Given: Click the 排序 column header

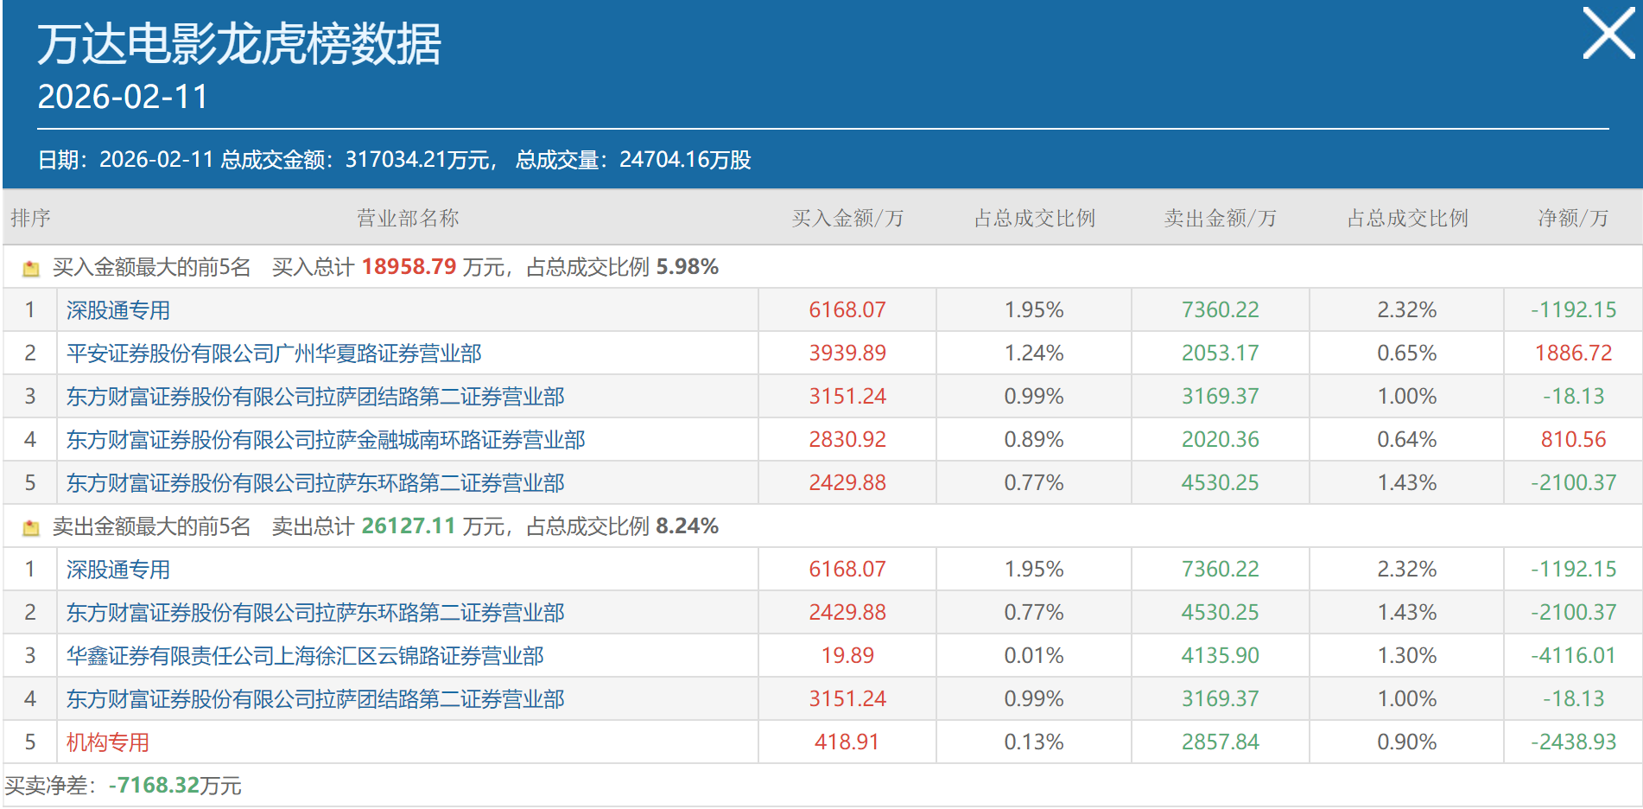Looking at the screenshot, I should [30, 218].
